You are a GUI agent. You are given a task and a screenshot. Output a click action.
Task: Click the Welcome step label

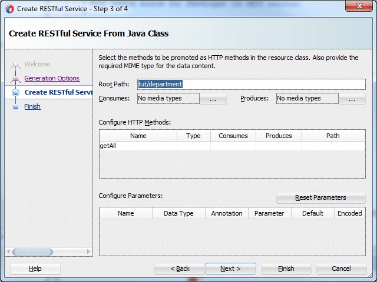coord(37,64)
